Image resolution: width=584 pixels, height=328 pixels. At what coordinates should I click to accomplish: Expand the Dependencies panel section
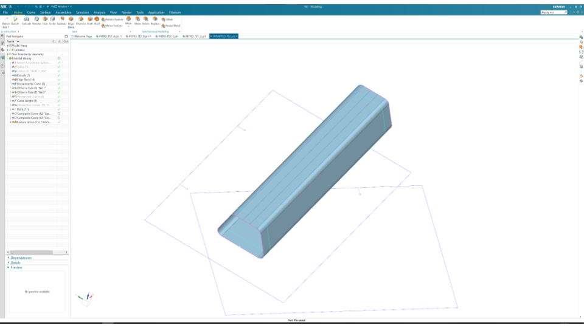pos(9,258)
